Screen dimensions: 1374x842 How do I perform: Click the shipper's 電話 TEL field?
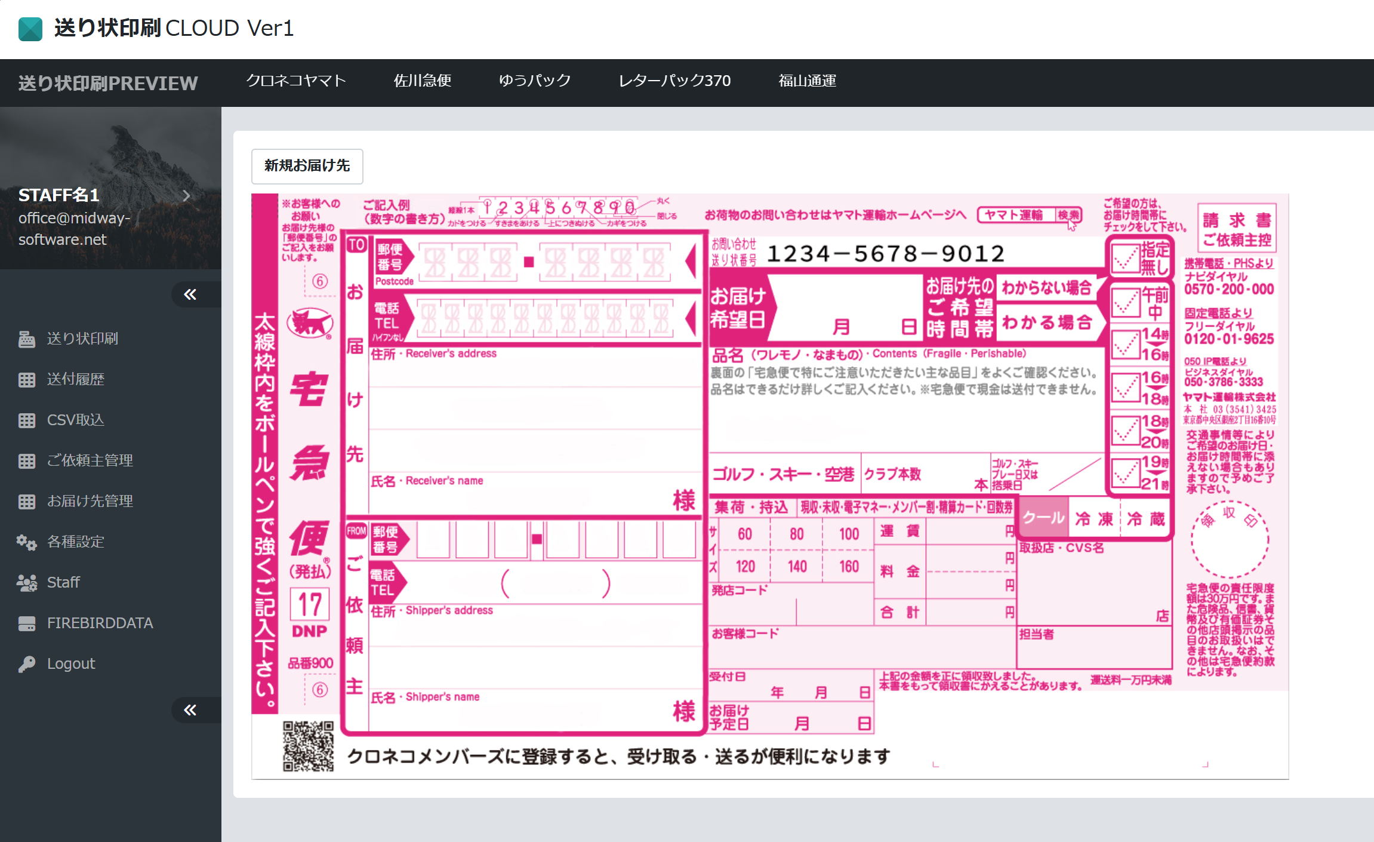pyautogui.click(x=555, y=583)
